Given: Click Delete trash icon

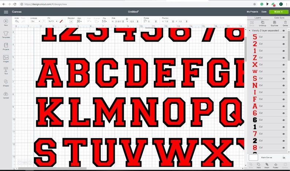Looking at the screenshot, I should click(x=285, y=23).
